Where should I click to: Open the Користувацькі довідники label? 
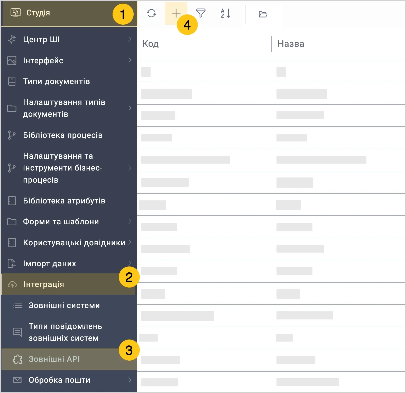coord(74,243)
